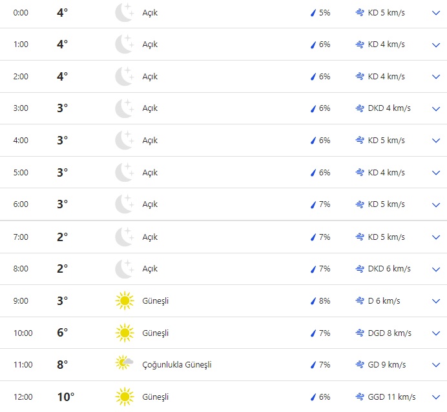Click the wind icon next to D 6 km/s

click(360, 300)
